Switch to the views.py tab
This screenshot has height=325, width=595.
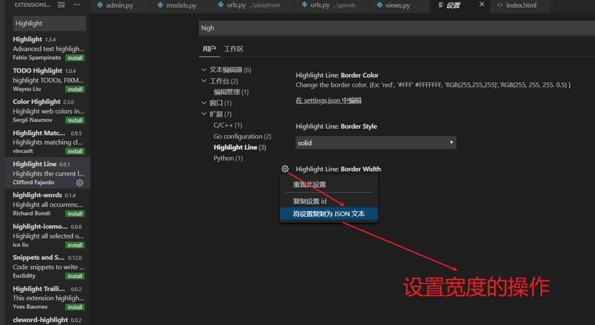[398, 6]
